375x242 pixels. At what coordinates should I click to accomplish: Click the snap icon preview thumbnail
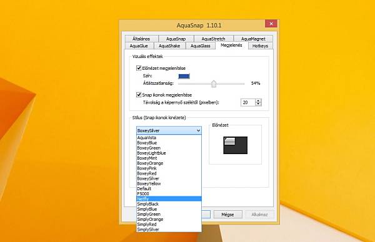click(x=236, y=145)
